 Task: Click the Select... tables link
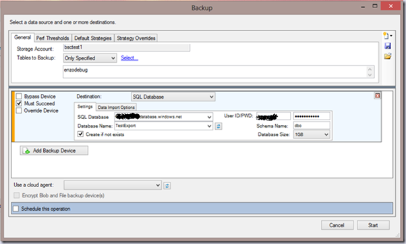click(129, 58)
